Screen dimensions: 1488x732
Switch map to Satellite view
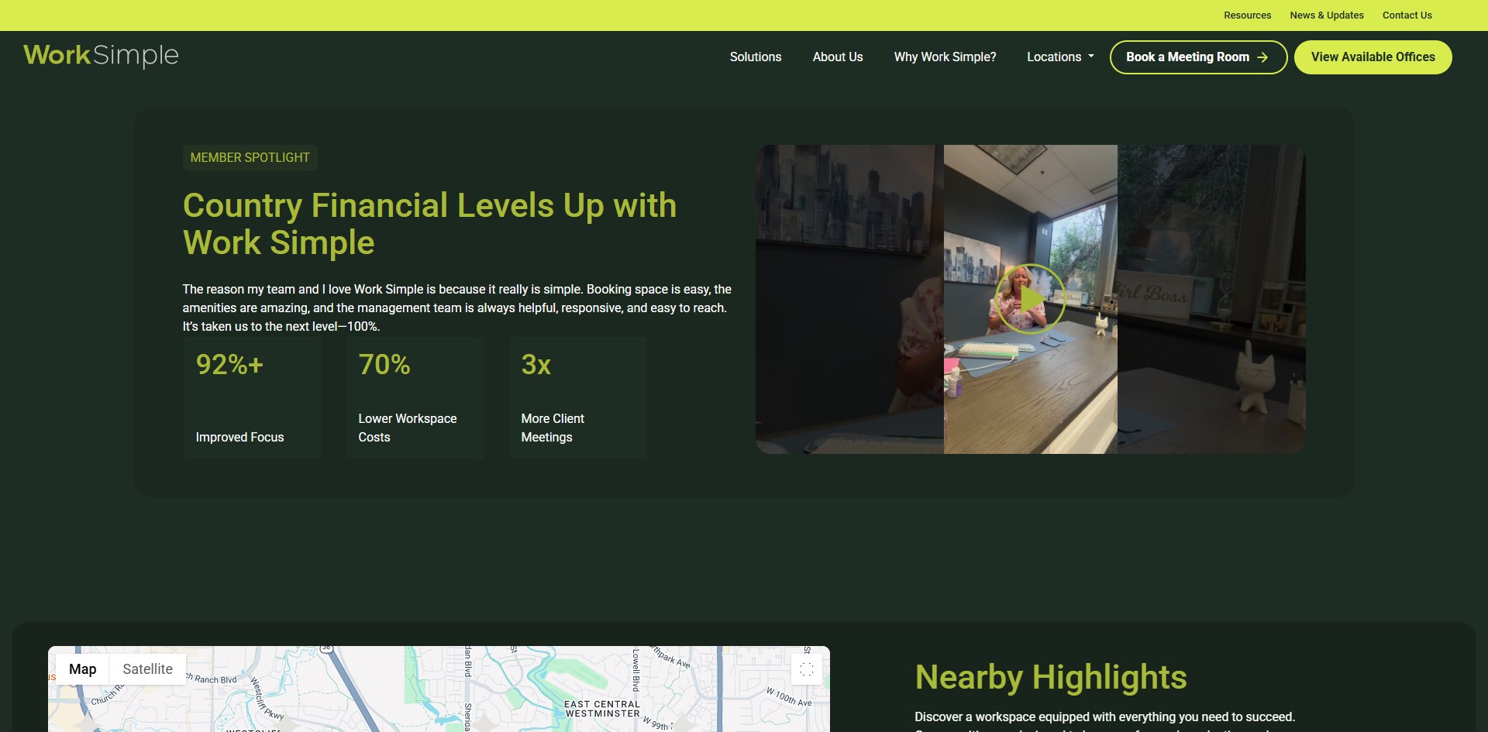tap(147, 669)
